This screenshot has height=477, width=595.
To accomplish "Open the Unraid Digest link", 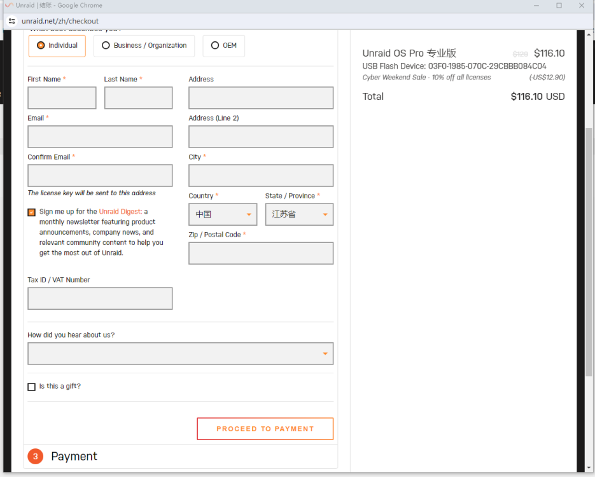I will [x=120, y=212].
